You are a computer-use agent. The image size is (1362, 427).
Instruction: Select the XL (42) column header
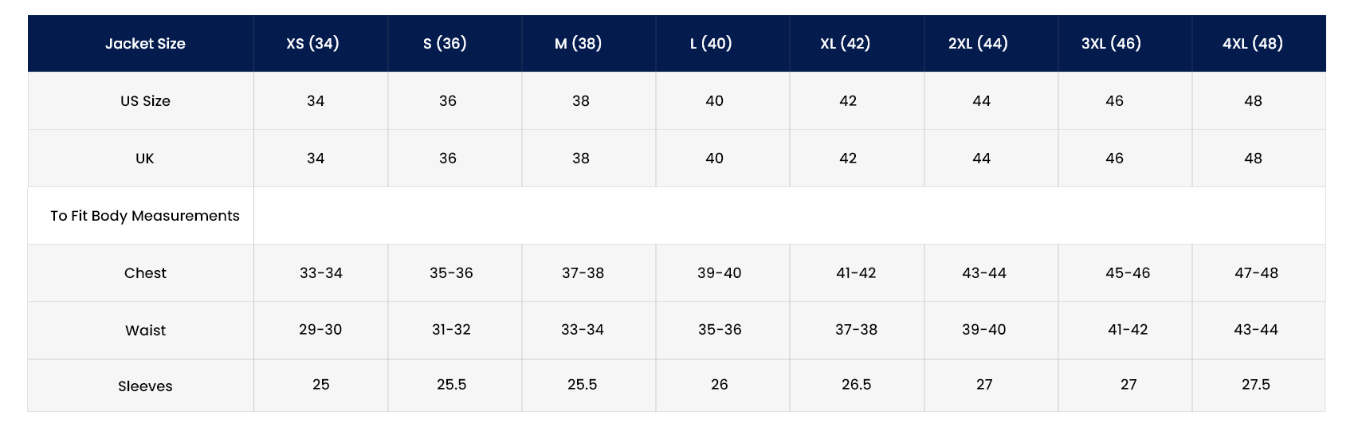[x=845, y=44]
